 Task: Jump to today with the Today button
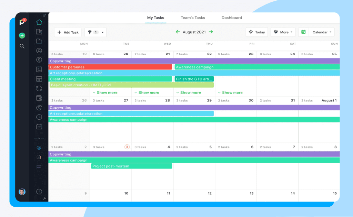tap(256, 32)
